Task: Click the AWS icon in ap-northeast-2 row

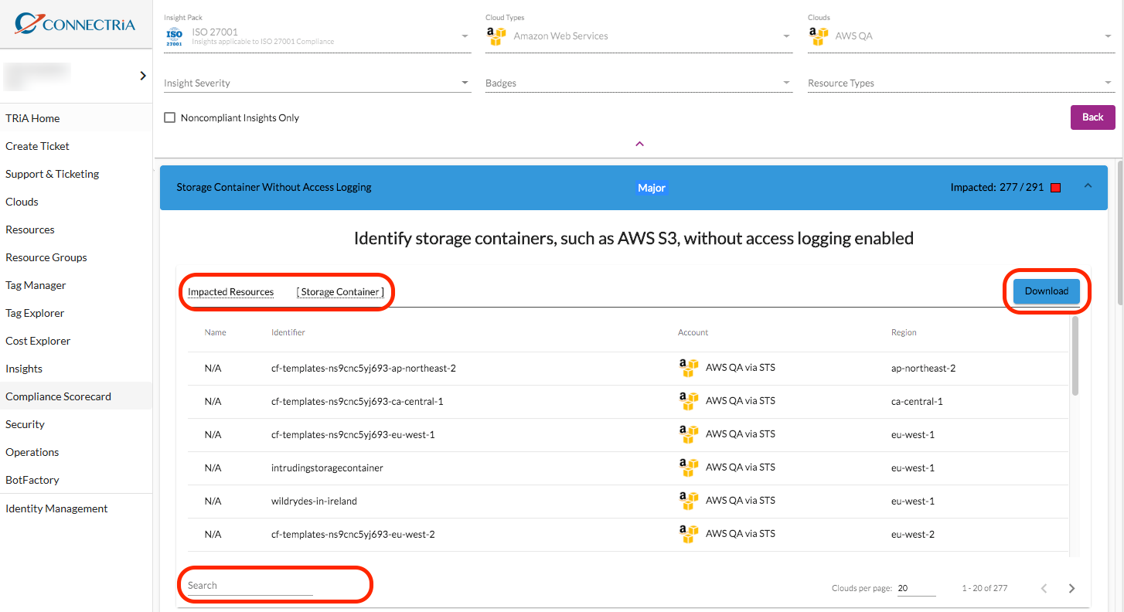Action: click(x=688, y=369)
